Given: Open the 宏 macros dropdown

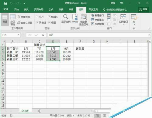Looking at the screenshot, I should click(x=134, y=20).
